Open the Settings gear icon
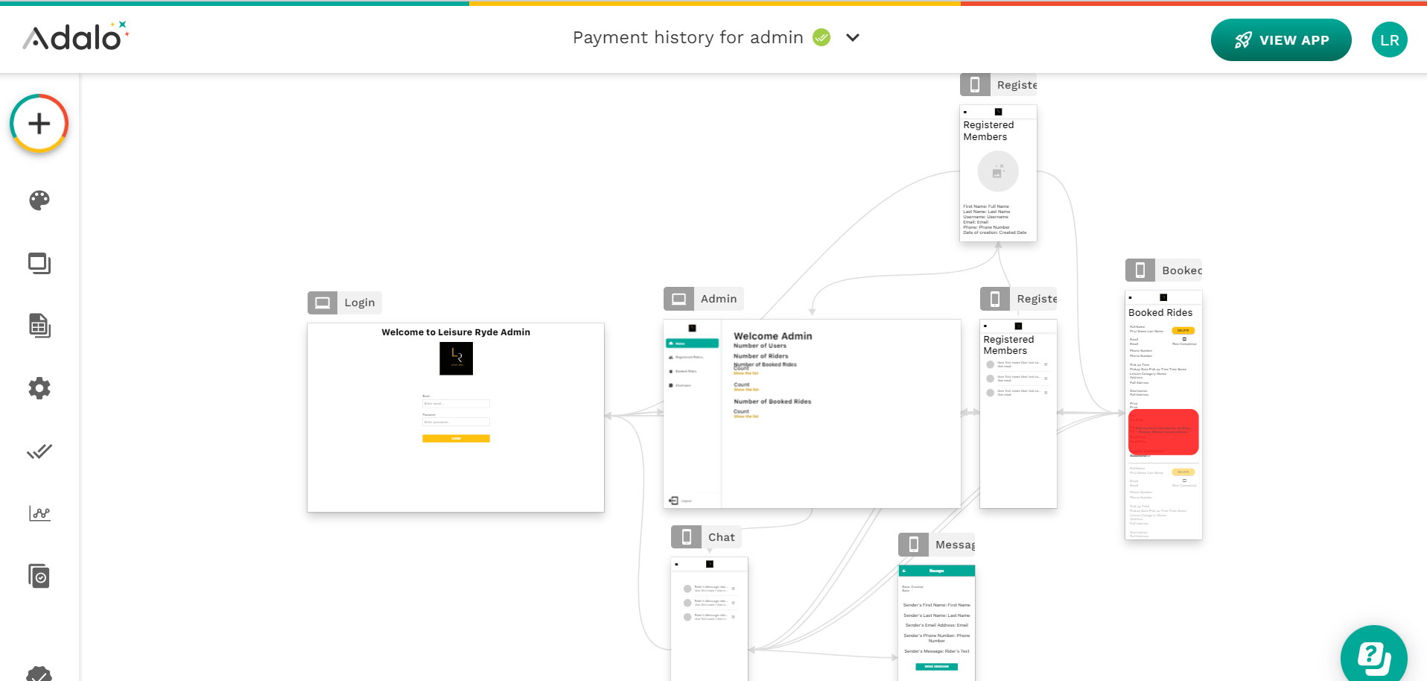Image resolution: width=1427 pixels, height=681 pixels. pos(39,388)
